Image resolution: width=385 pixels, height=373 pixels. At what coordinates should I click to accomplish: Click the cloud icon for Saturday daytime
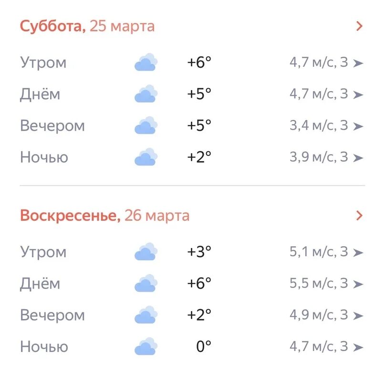pos(146,93)
